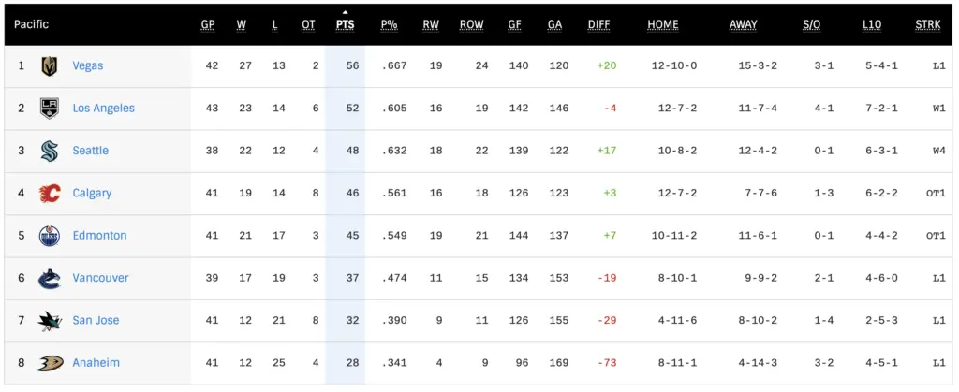Click the Seattle Kraken logo
This screenshot has width=959, height=392.
(50, 151)
